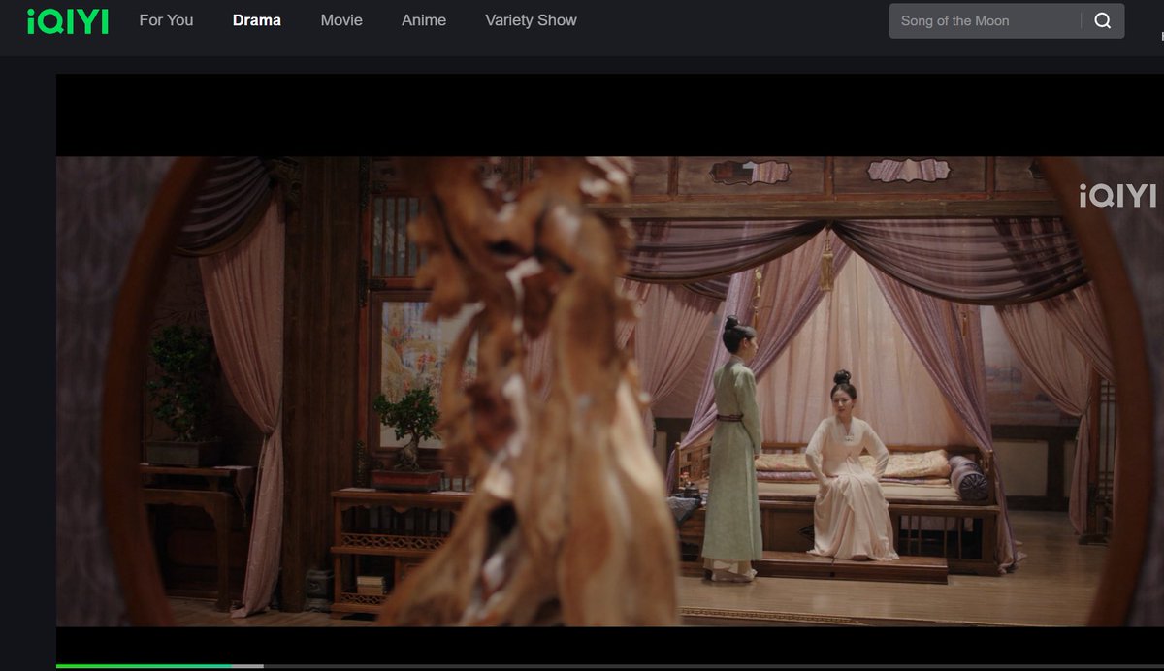Click the magnifier search icon
The width and height of the screenshot is (1164, 671).
point(1103,20)
